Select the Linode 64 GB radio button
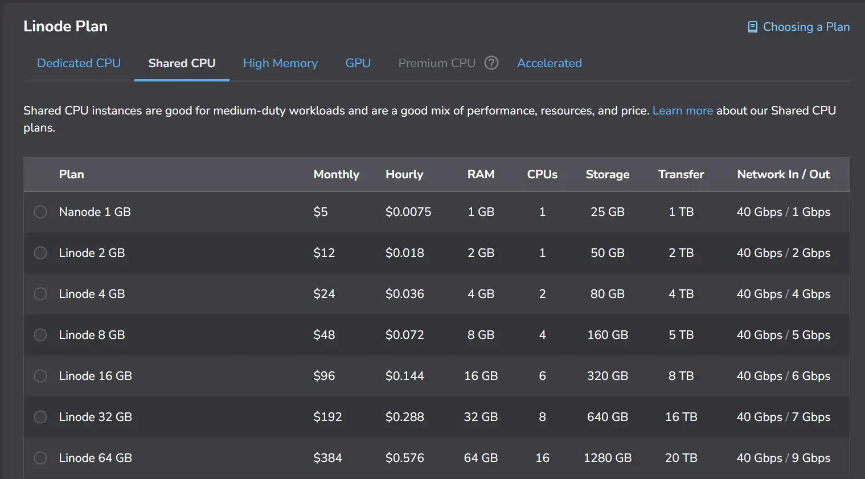Viewport: 865px width, 479px height. pos(40,458)
